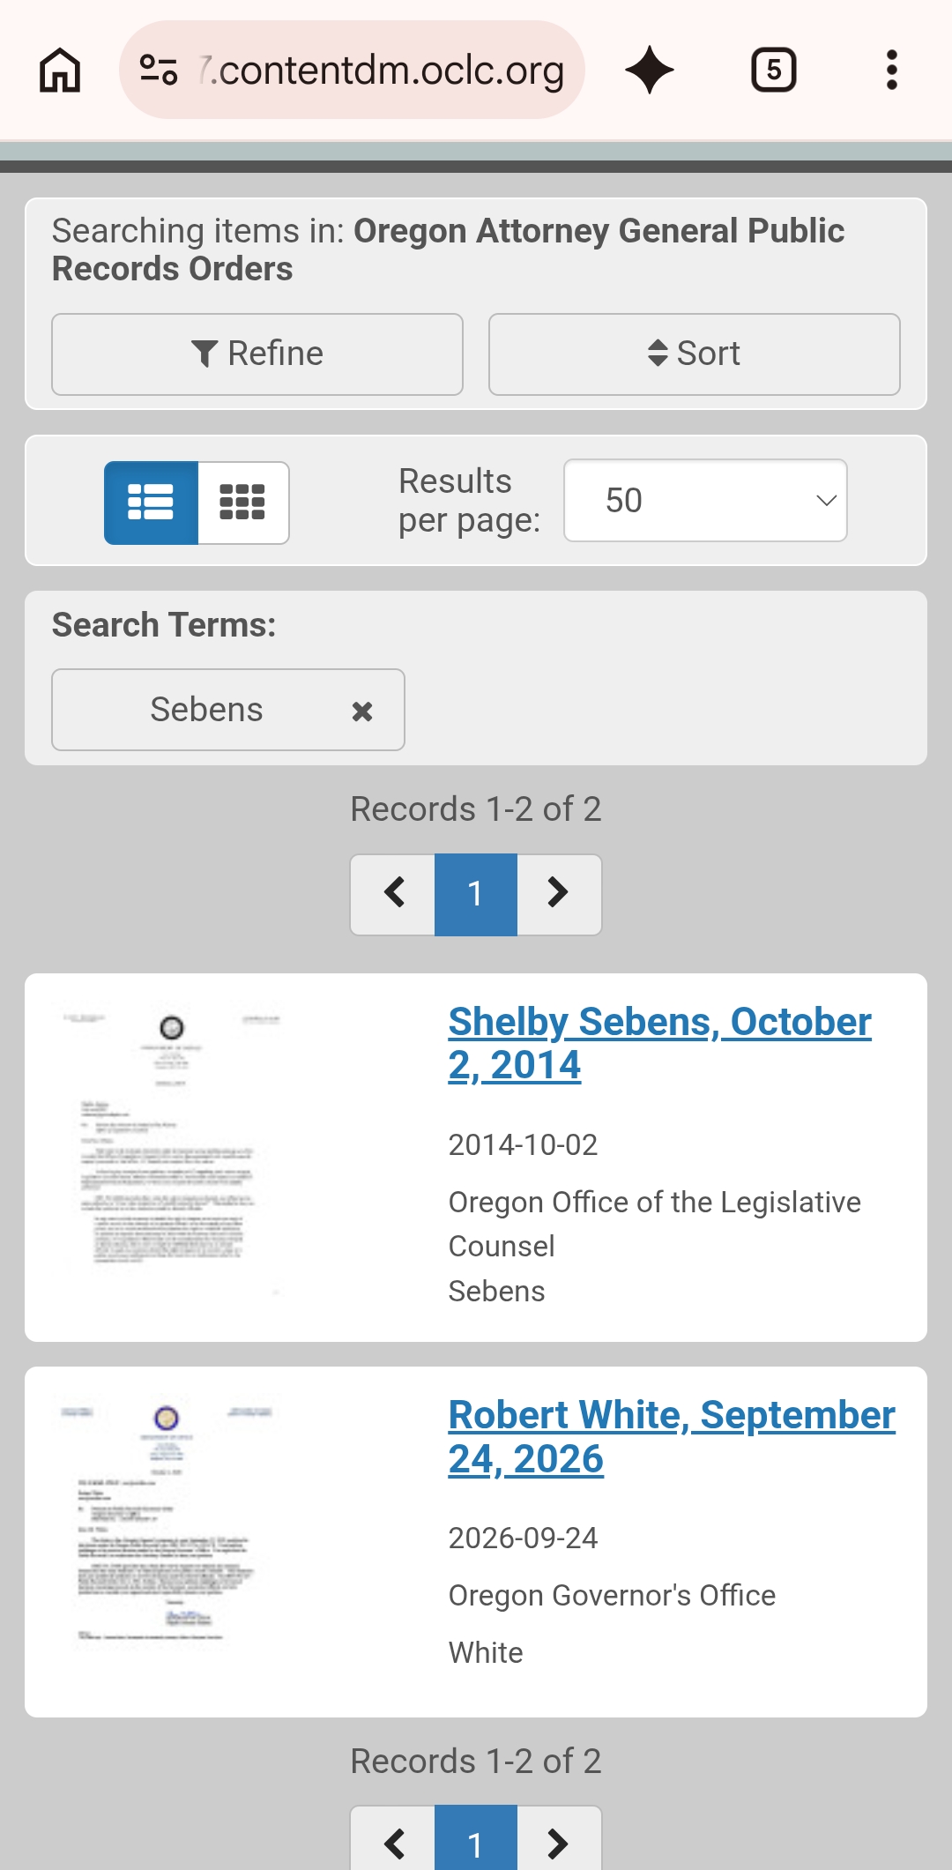Click the Robert White document thumbnail
The width and height of the screenshot is (952, 1870).
(167, 1523)
